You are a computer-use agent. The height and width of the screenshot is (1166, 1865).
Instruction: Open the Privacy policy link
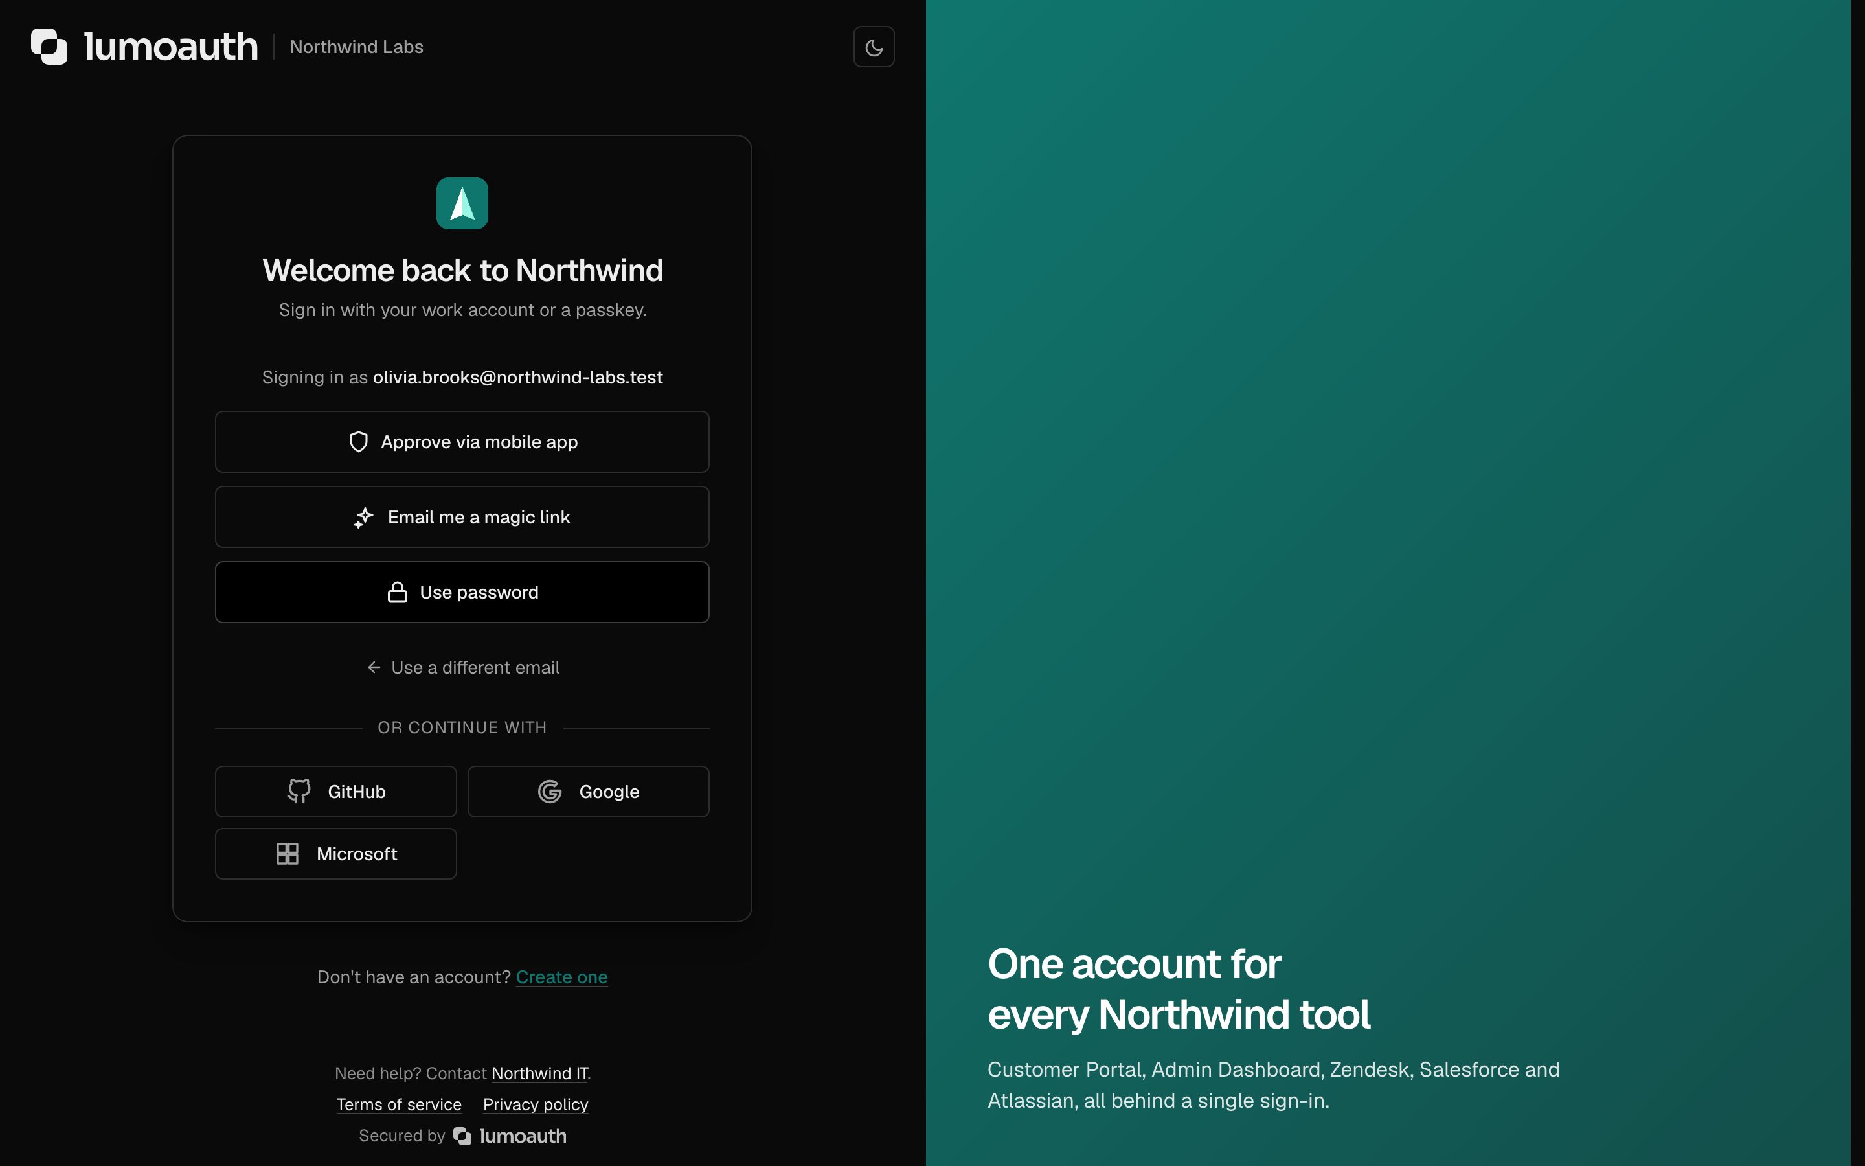(536, 1104)
